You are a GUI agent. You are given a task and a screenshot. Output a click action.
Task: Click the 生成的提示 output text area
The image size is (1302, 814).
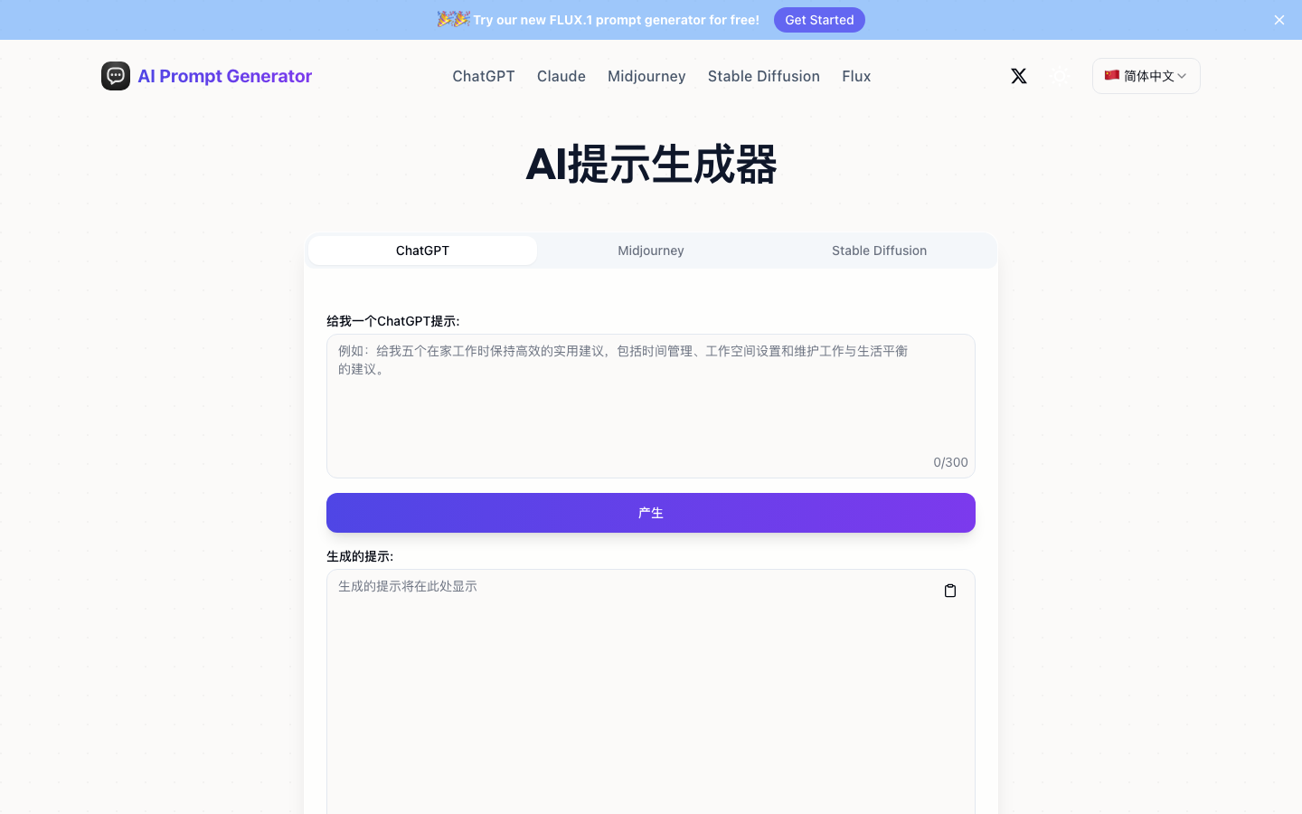[x=651, y=692]
